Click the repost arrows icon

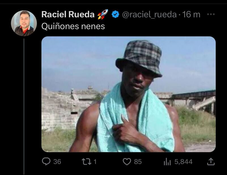pos(86,162)
